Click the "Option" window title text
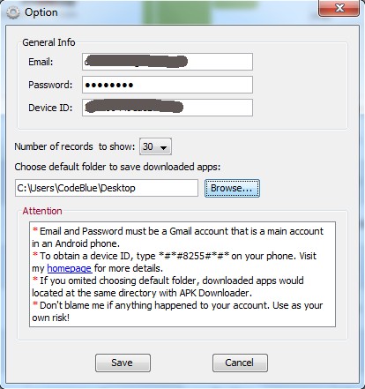This screenshot has width=365, height=389. [x=41, y=12]
